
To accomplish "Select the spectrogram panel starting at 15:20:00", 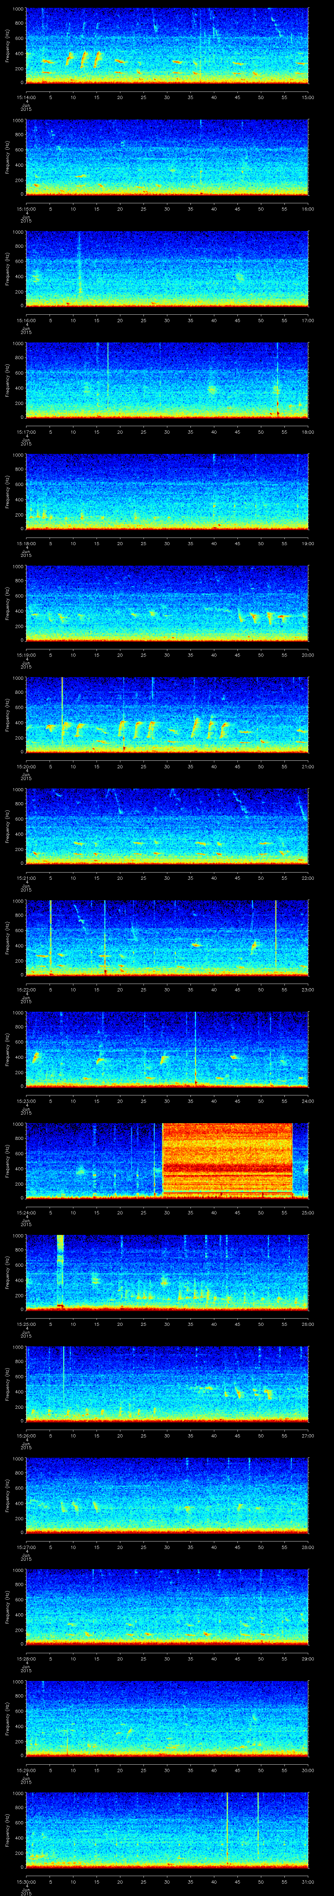I will coord(167,715).
